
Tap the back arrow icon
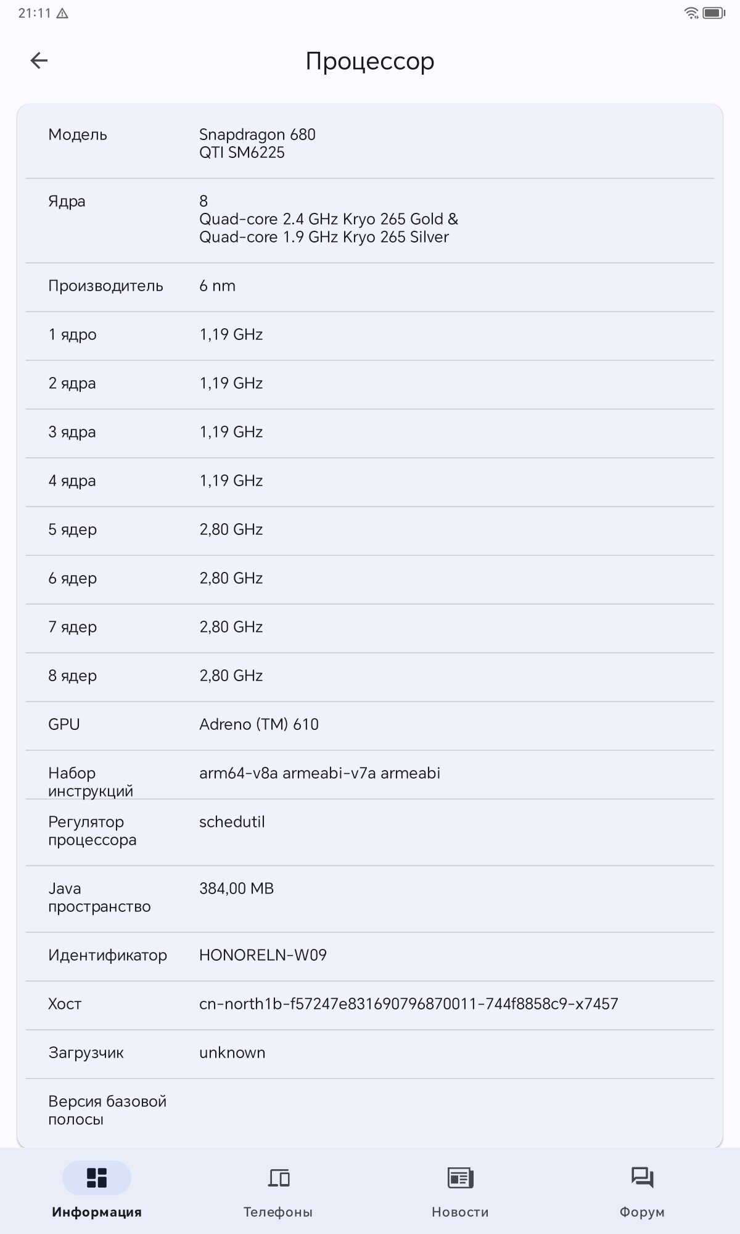click(x=39, y=60)
